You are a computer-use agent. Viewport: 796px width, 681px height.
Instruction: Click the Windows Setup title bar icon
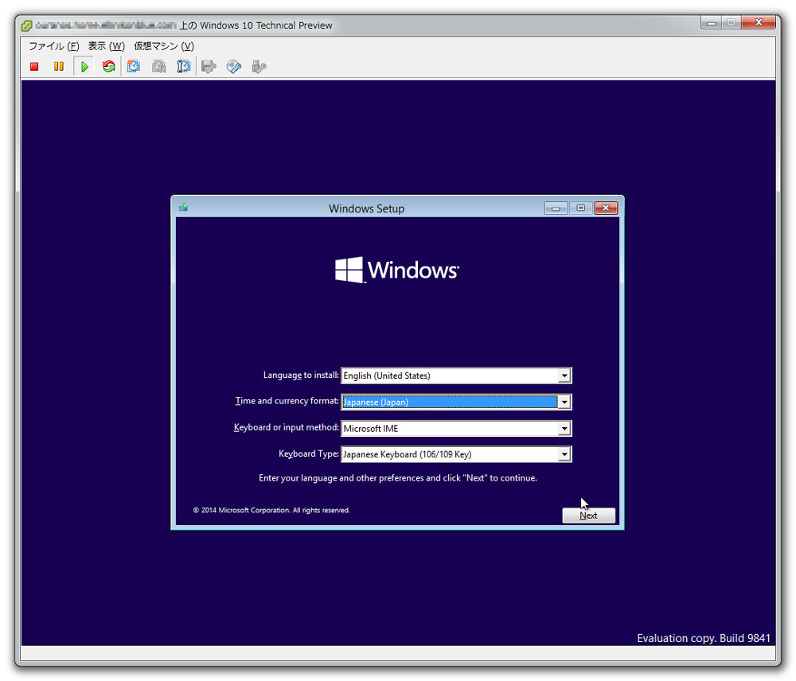pos(183,207)
